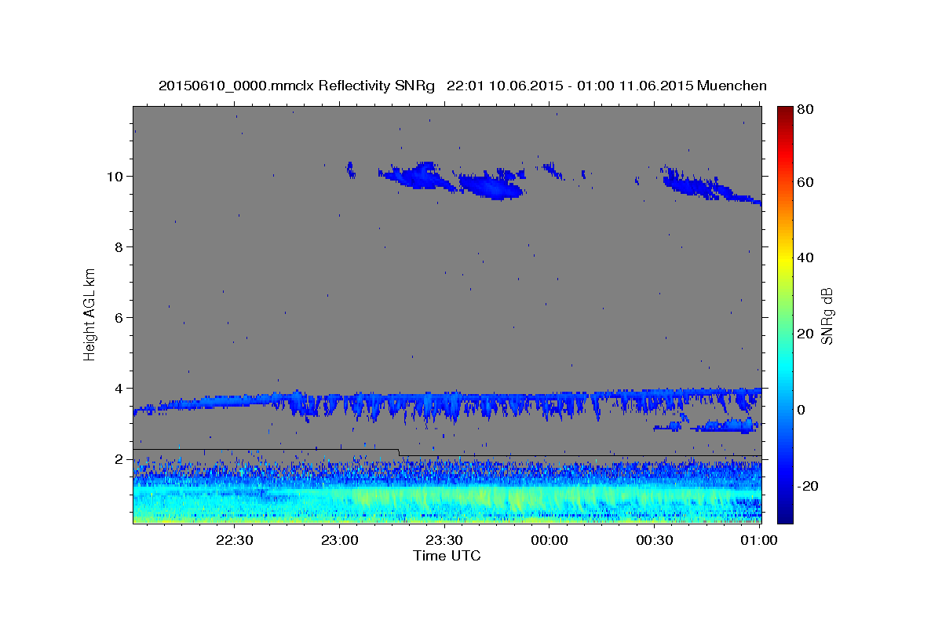Click the 01:00 time tick label

[758, 541]
